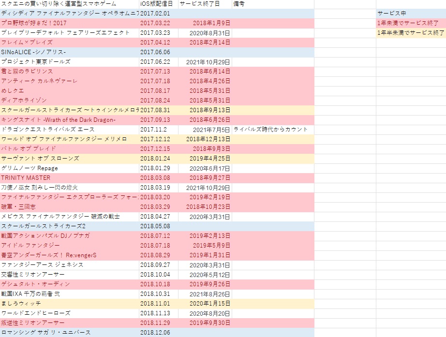Click the end date '2018年9月3日' cell
This screenshot has height=337, width=446.
tap(205, 149)
